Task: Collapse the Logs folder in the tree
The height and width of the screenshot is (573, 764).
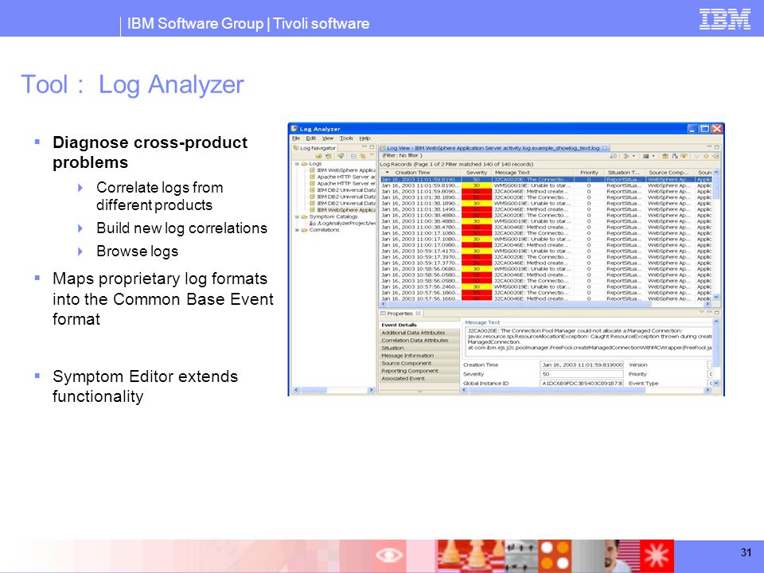Action: click(x=297, y=164)
